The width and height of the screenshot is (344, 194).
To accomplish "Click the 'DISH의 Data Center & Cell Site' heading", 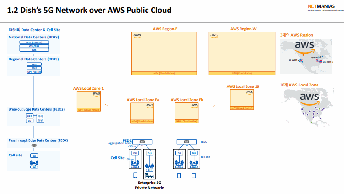I will pyautogui.click(x=34, y=30).
